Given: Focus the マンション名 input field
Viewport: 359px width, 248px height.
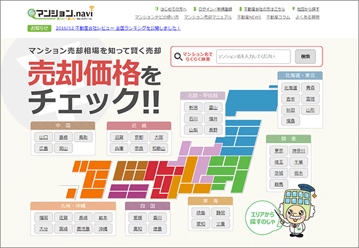Looking at the screenshot, I should coord(253,57).
